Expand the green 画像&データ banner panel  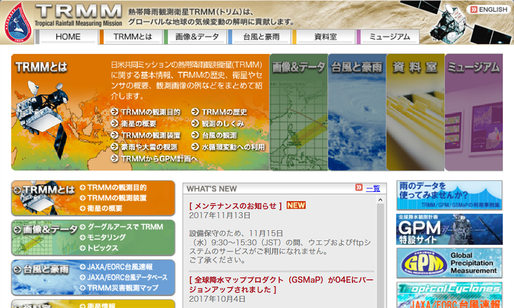298,112
